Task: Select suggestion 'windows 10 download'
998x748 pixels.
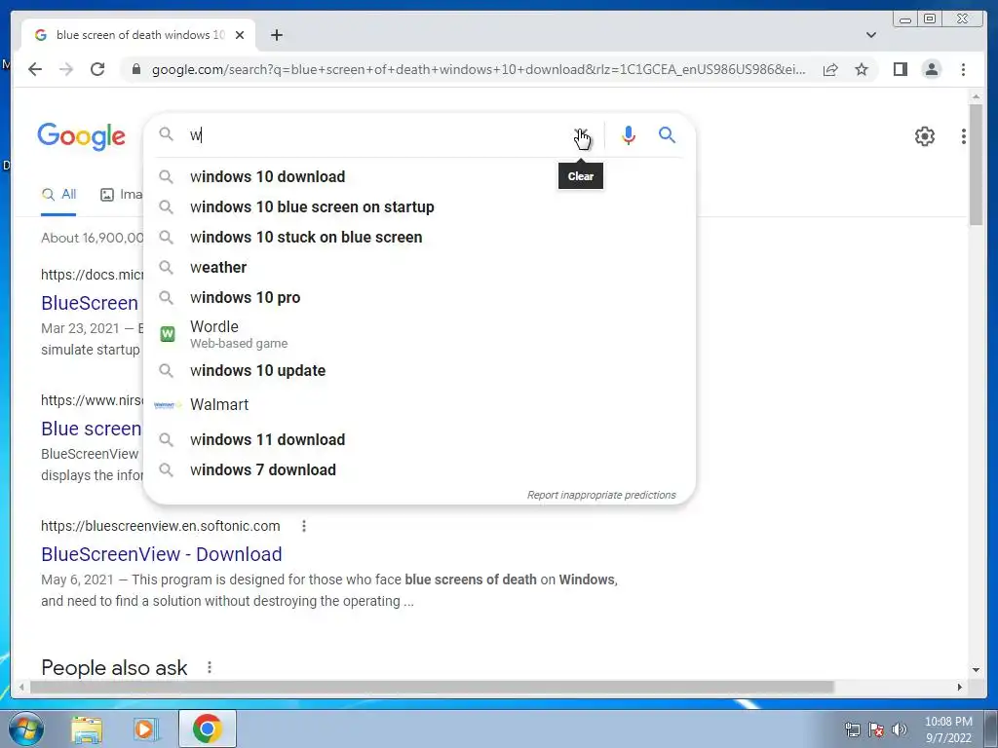Action: tap(420, 177)
